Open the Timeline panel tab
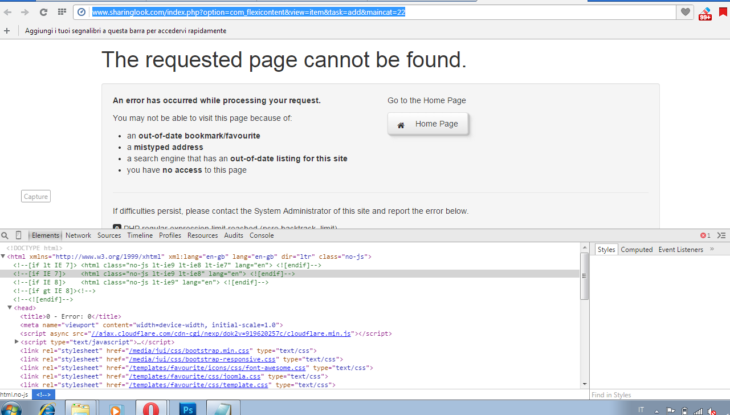The width and height of the screenshot is (730, 415). coord(140,235)
